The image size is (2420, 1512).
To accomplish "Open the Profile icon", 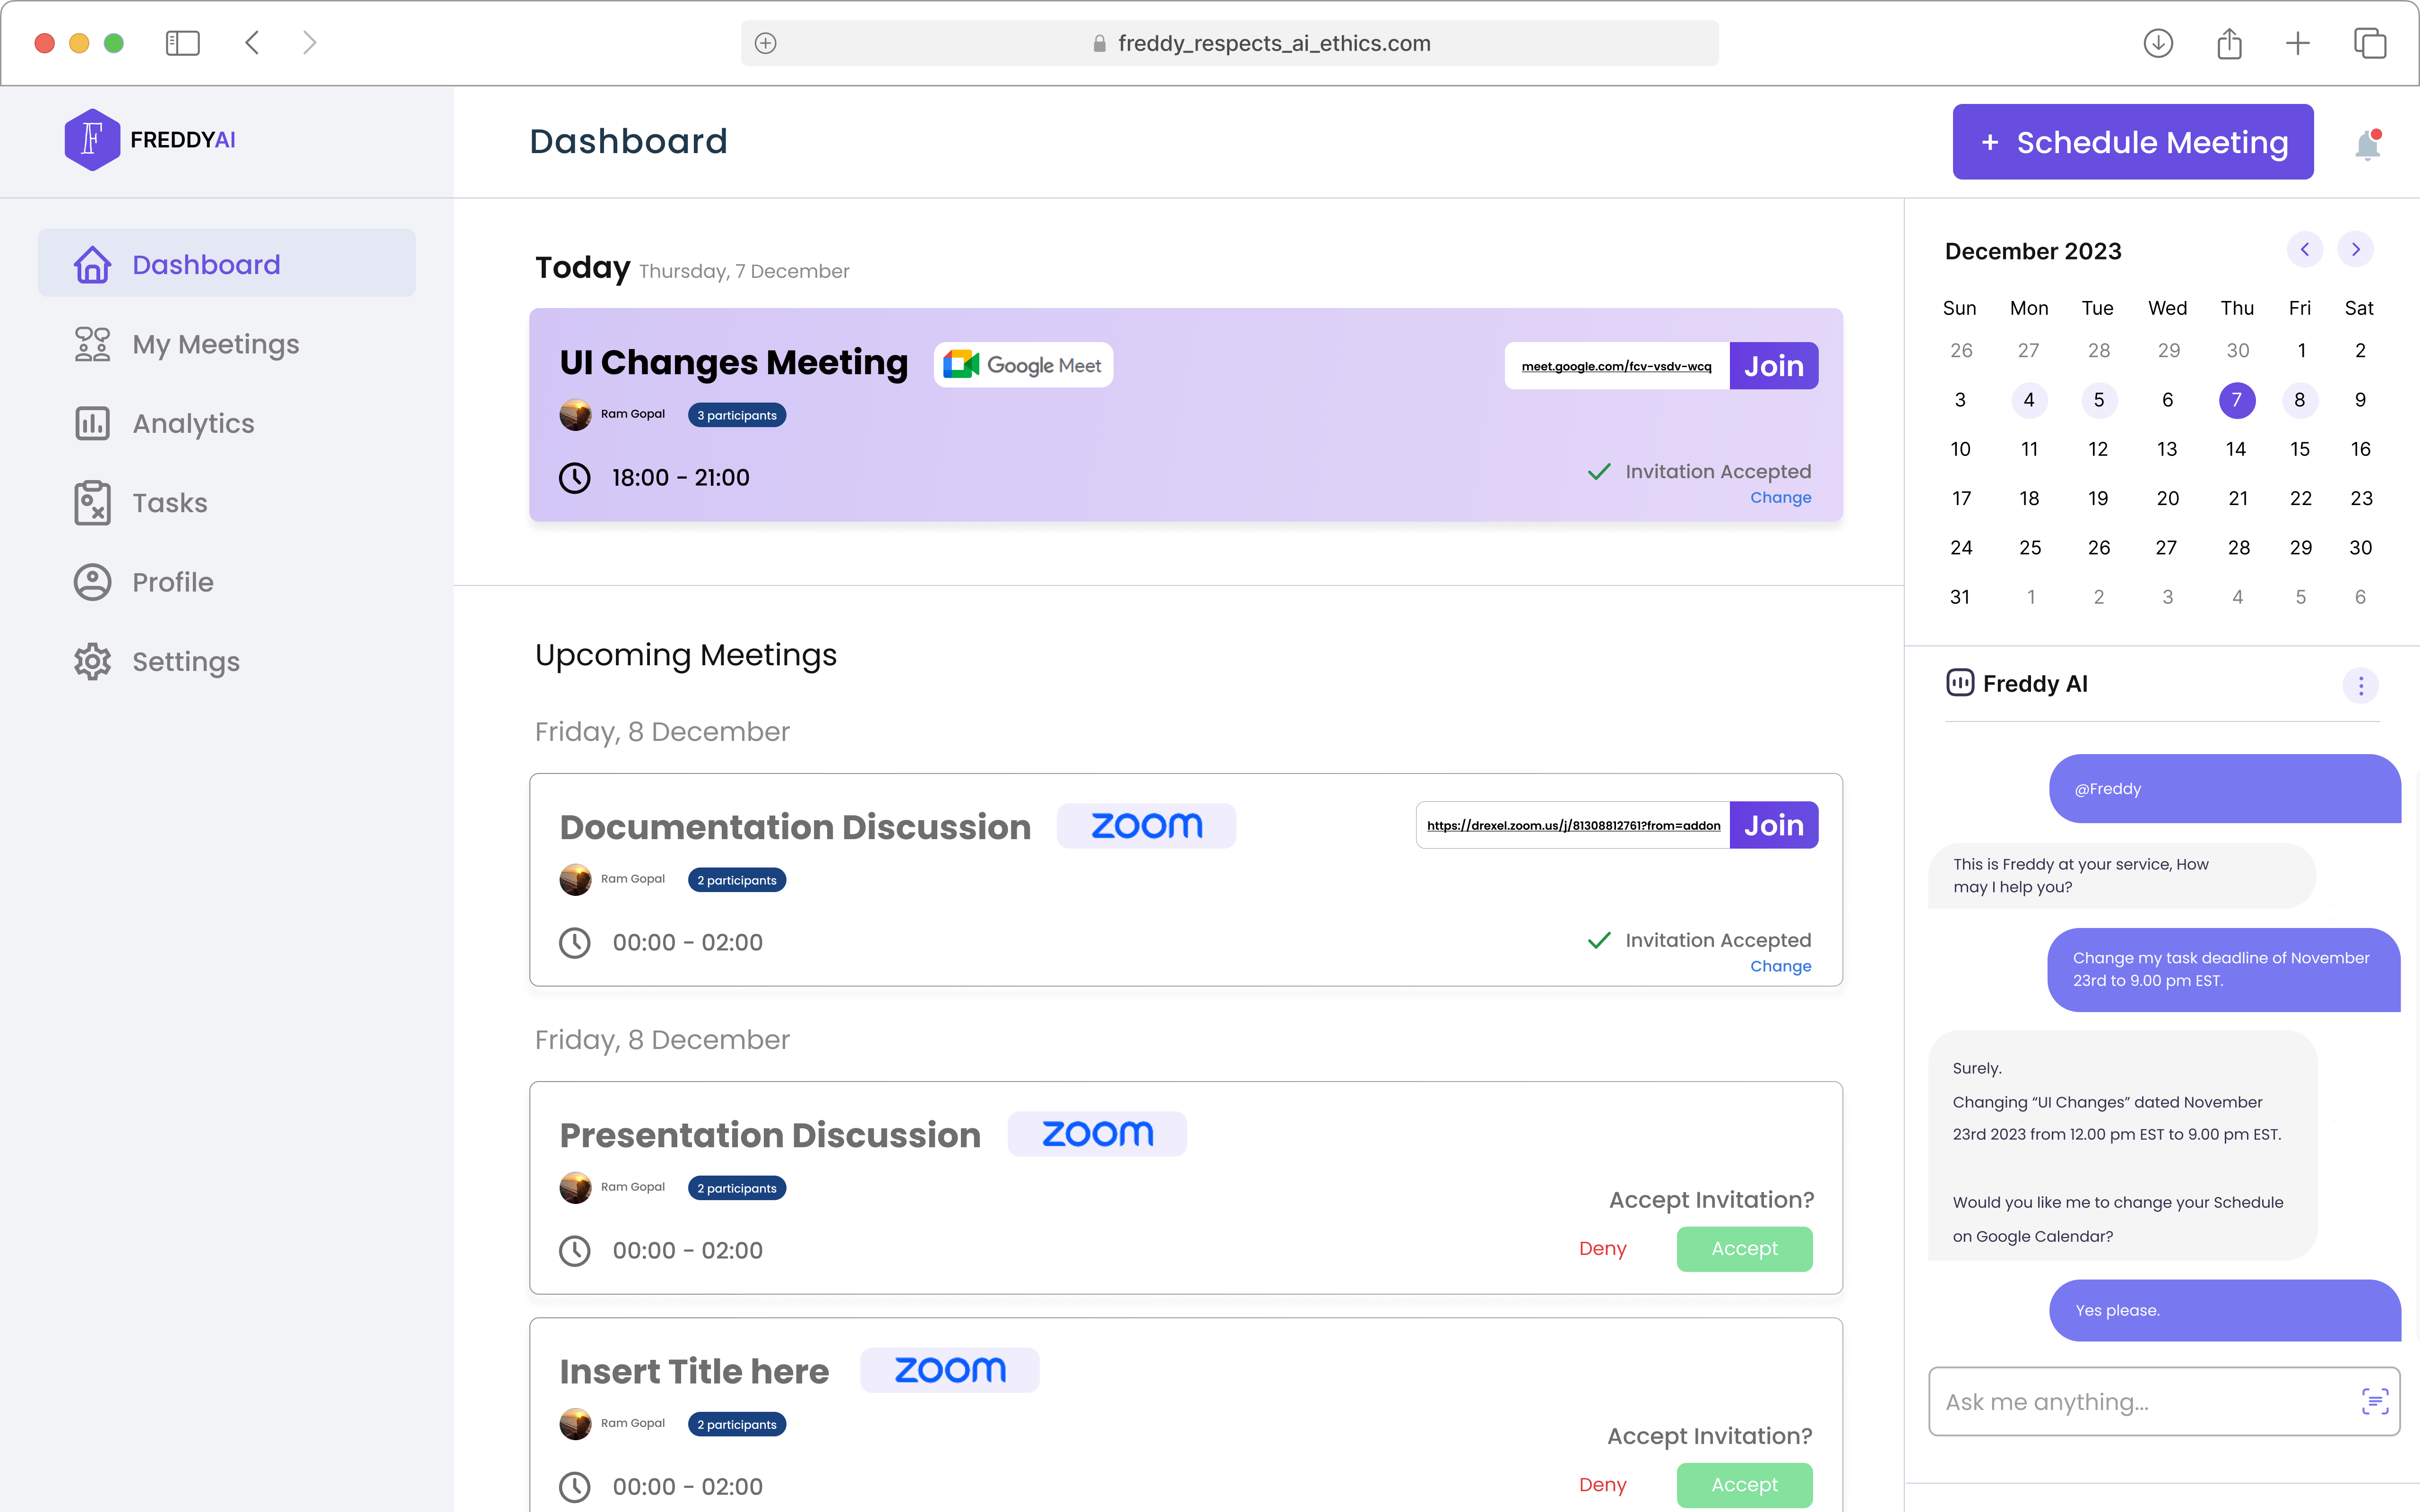I will point(92,581).
